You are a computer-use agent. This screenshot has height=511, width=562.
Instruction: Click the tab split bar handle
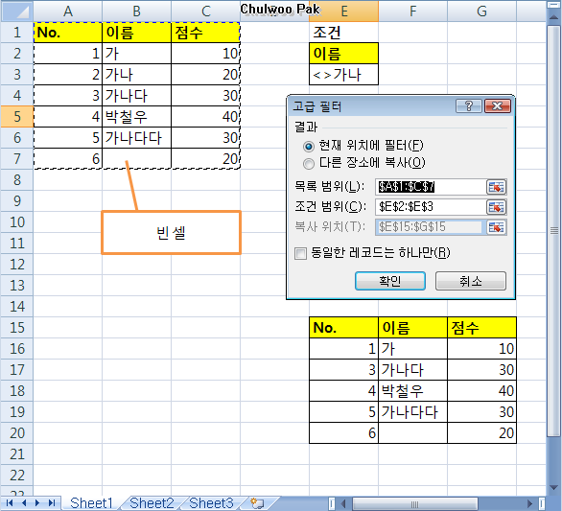click(x=332, y=503)
